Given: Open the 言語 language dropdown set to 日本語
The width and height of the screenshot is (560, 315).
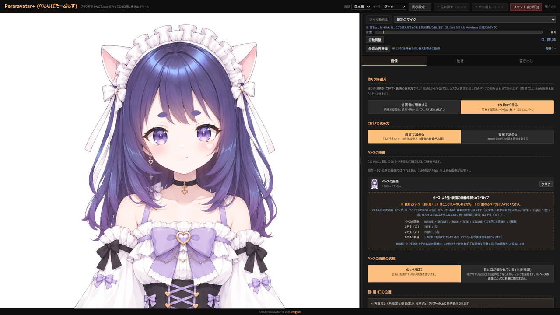Looking at the screenshot, I should tap(361, 7).
